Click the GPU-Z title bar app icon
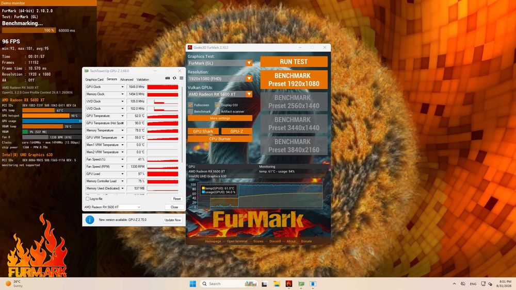516x290 pixels. pyautogui.click(x=87, y=71)
